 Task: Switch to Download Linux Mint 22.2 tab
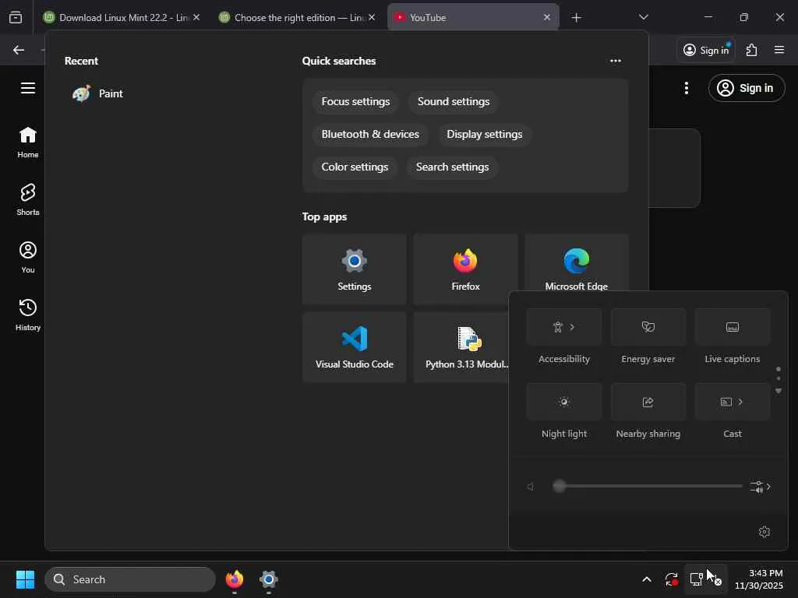pos(121,17)
